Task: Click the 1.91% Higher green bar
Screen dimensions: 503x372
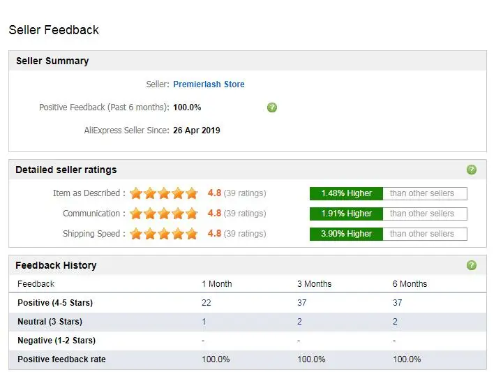Action: [346, 214]
